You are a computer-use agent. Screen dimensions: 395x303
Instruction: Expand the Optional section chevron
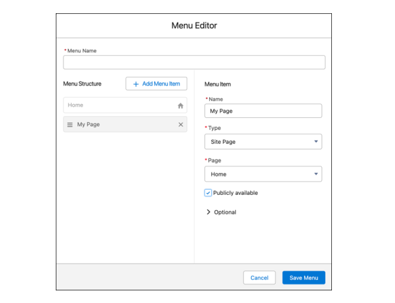tap(208, 212)
